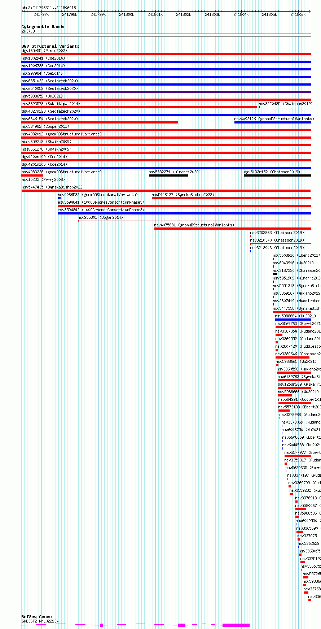The width and height of the screenshot is (321, 629).
Task: Click the small blue nsv4086532 feature box
Action: click(59, 198)
